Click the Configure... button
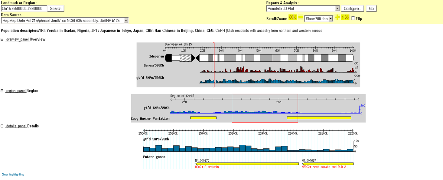Image resolution: width=443 pixels, height=180 pixels. tap(352, 9)
